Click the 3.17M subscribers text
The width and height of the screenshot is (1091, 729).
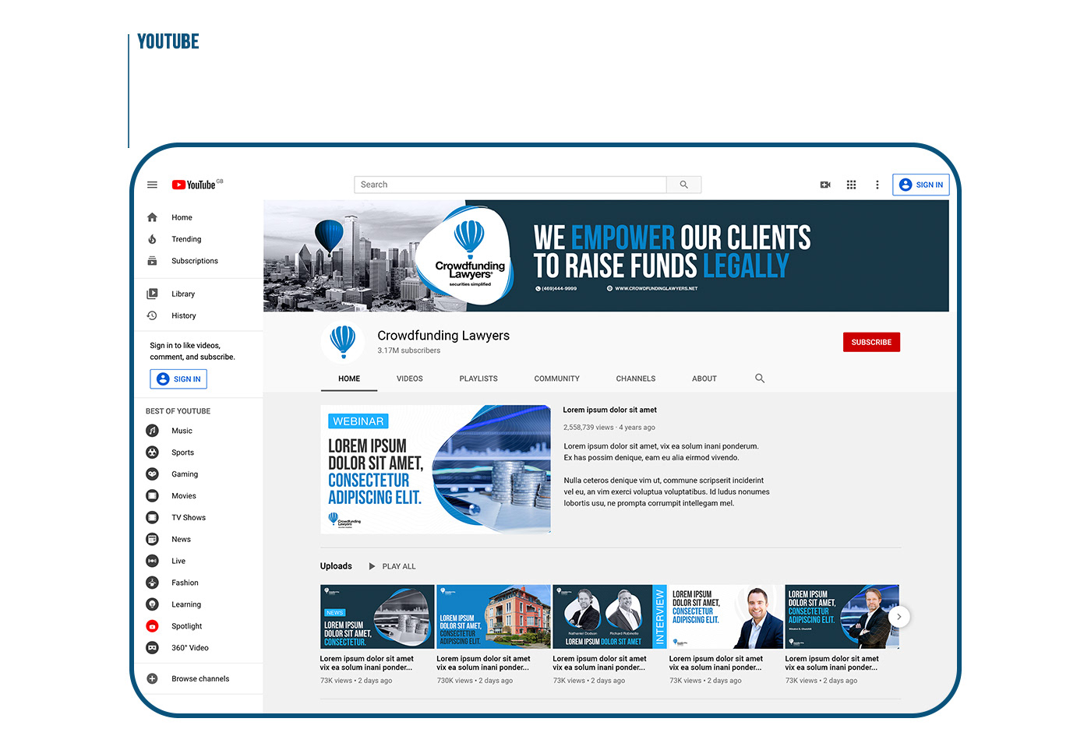pos(409,350)
